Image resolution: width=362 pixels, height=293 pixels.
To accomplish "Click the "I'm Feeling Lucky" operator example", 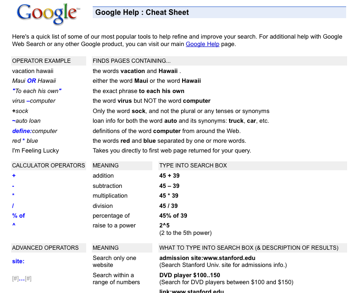I will point(35,151).
